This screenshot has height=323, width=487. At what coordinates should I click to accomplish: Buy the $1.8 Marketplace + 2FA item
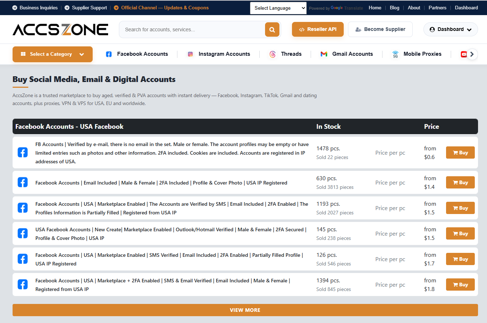point(460,285)
